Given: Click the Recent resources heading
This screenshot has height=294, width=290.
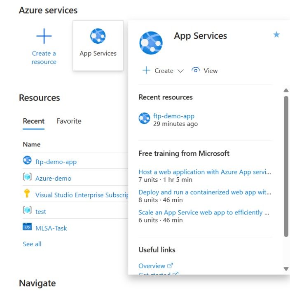Looking at the screenshot, I should [166, 97].
